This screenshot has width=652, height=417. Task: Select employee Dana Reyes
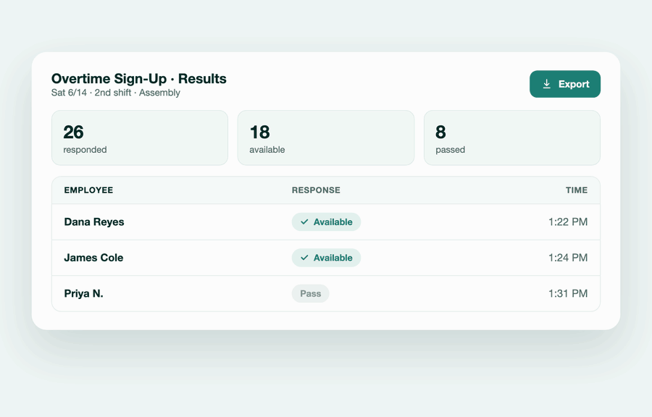click(x=94, y=222)
